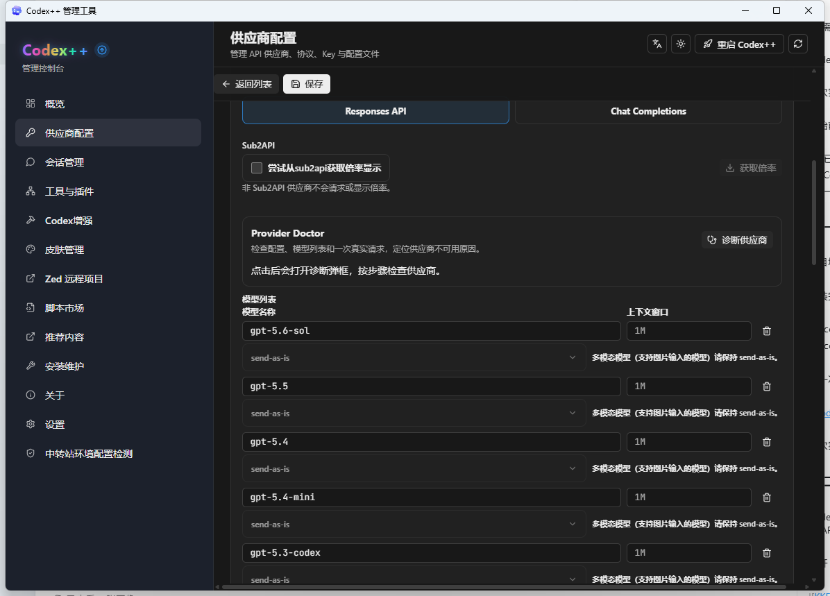Image resolution: width=830 pixels, height=596 pixels.
Task: Click the Codex++ logo text
Action: [x=55, y=50]
